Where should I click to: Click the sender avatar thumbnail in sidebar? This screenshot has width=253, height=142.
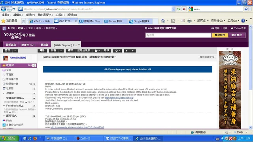click(x=5, y=58)
